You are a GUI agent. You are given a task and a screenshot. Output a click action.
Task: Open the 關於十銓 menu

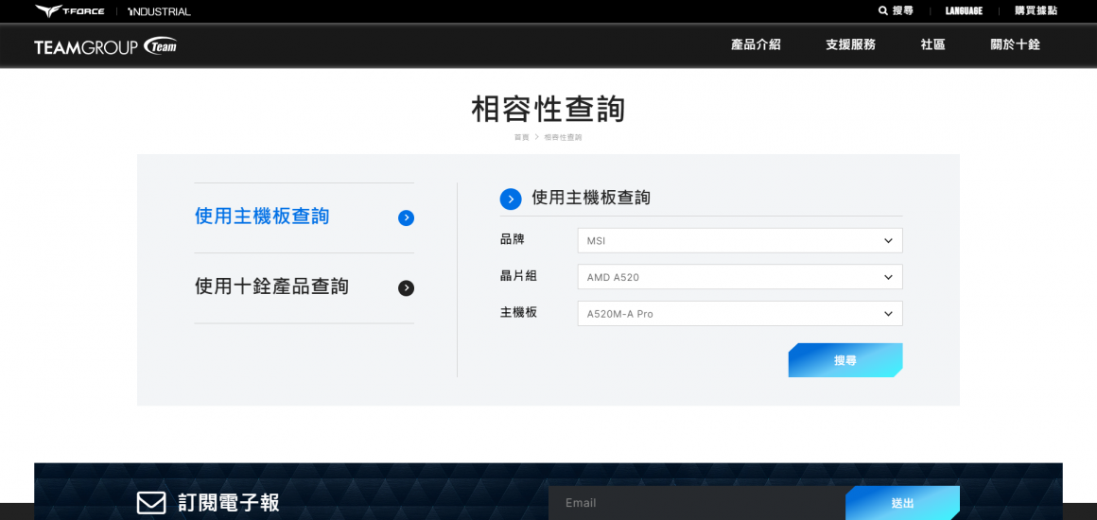point(1015,44)
